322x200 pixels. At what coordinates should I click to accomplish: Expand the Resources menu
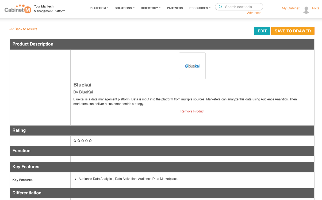tap(200, 8)
